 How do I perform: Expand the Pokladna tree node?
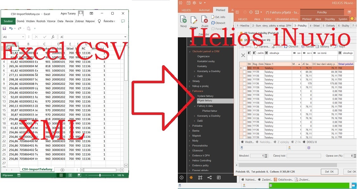(190, 126)
